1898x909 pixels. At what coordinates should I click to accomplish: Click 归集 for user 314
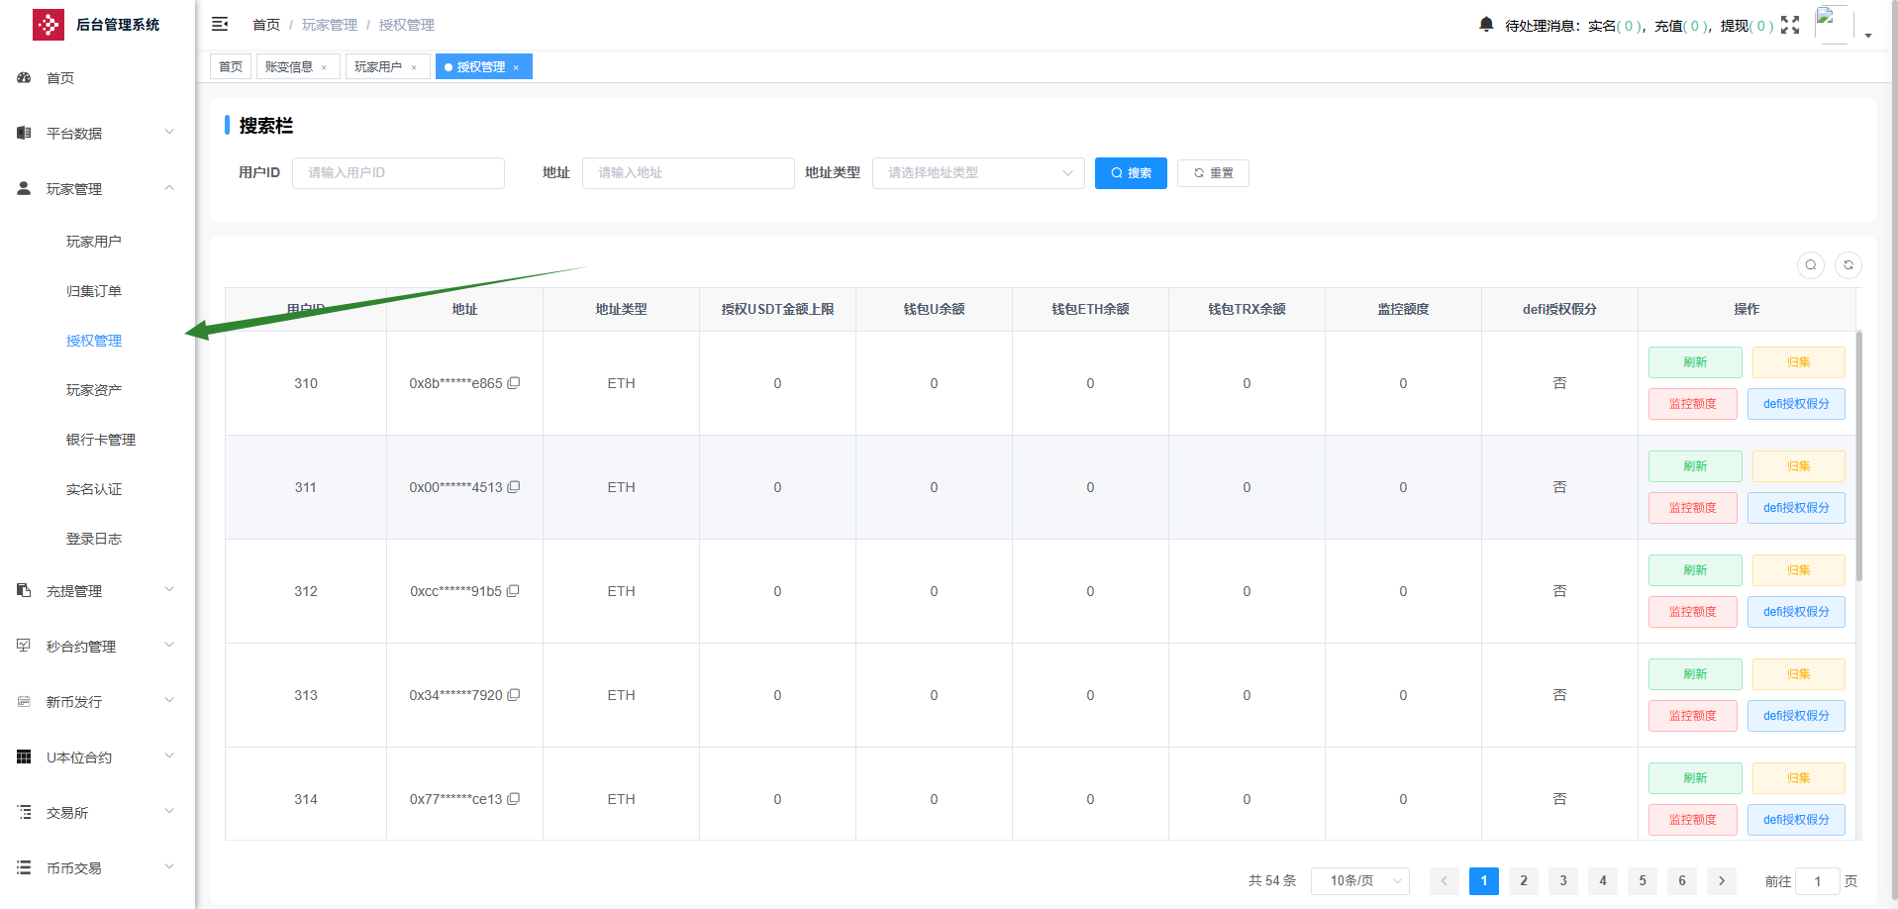1799,778
